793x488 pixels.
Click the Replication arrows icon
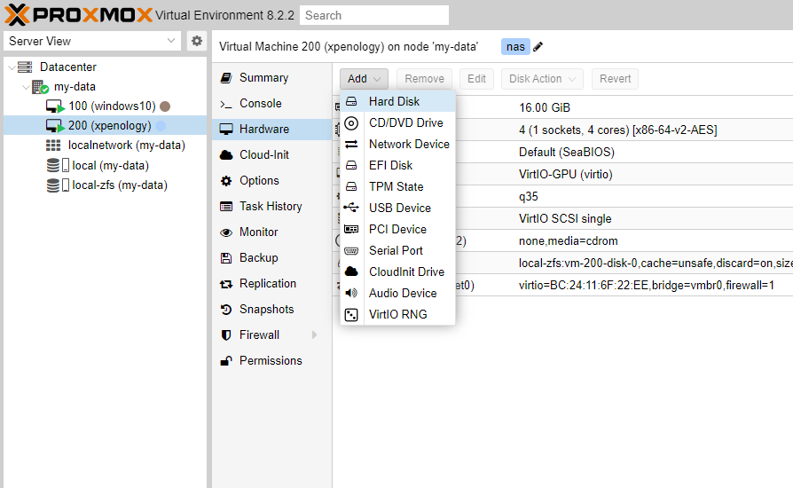click(226, 284)
